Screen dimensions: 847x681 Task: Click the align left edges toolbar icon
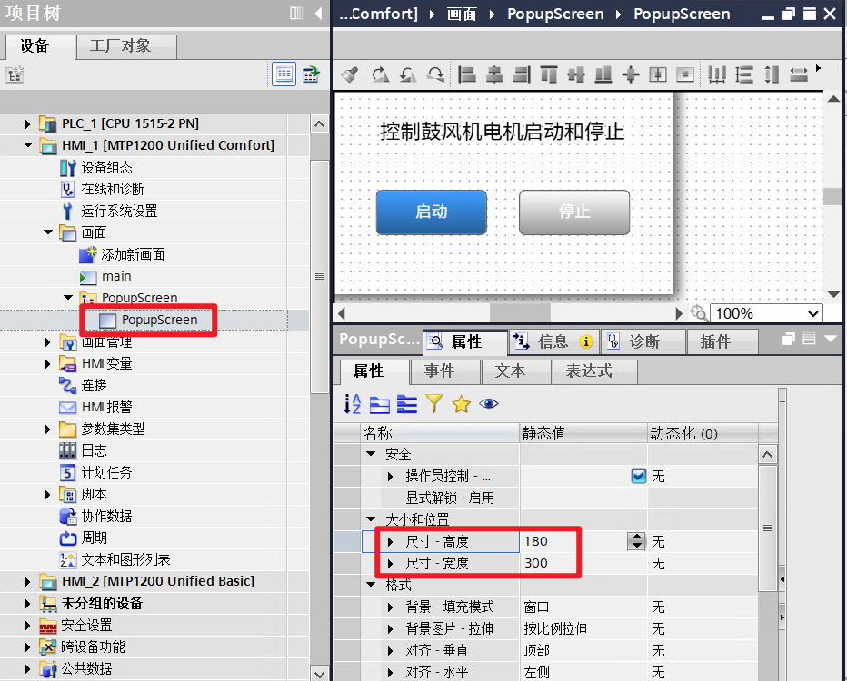(x=467, y=74)
